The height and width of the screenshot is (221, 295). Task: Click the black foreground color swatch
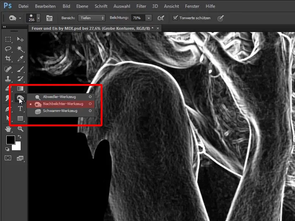[x=11, y=140]
